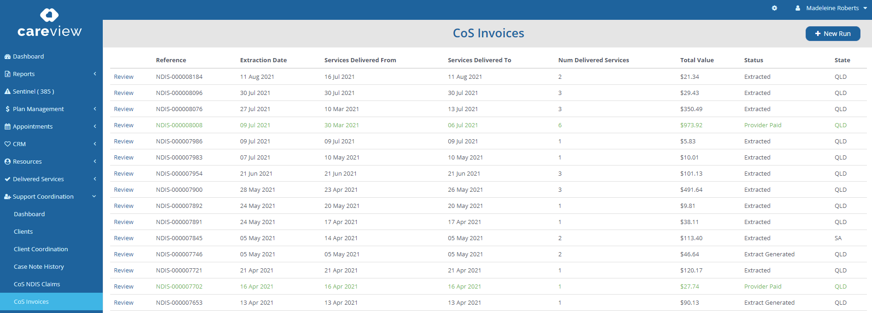Expand the Appointments chevron
The image size is (872, 313).
[x=95, y=126]
